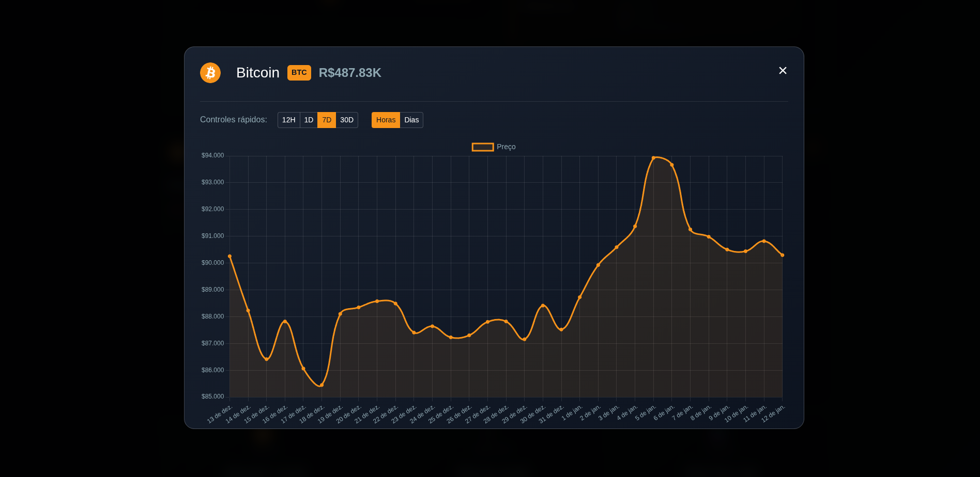Viewport: 980px width, 477px height.
Task: Click the peak data point on 5 de jan.
Action: (x=653, y=158)
